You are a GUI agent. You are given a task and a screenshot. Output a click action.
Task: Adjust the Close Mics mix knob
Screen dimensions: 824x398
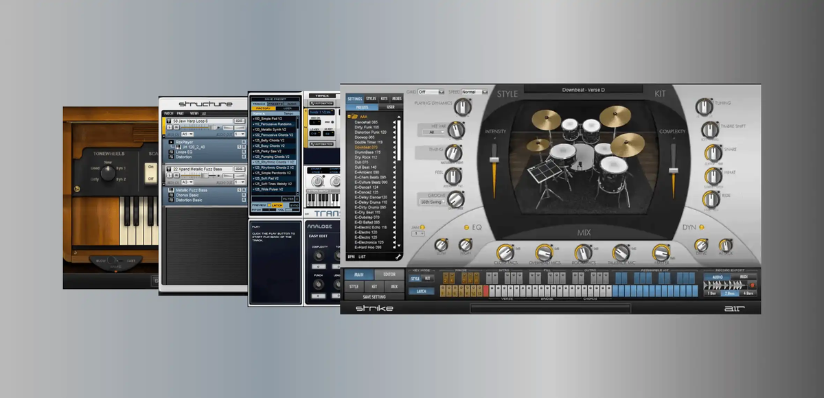pos(506,253)
